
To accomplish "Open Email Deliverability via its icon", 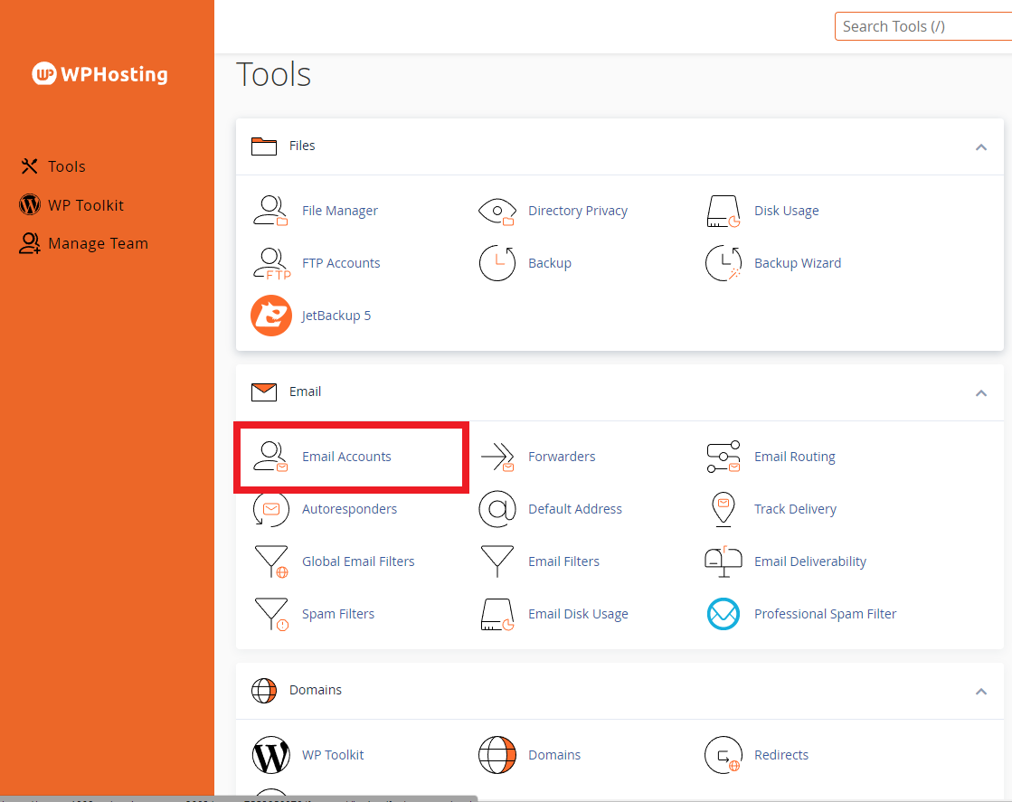I will click(723, 561).
